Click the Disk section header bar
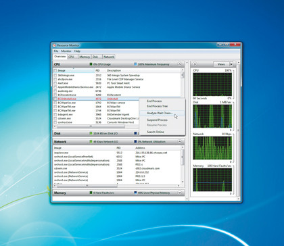Image resolution: width=284 pixels, height=246 pixels. 118,133
